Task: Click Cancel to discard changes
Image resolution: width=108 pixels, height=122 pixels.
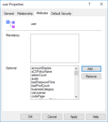Action: click(52, 117)
